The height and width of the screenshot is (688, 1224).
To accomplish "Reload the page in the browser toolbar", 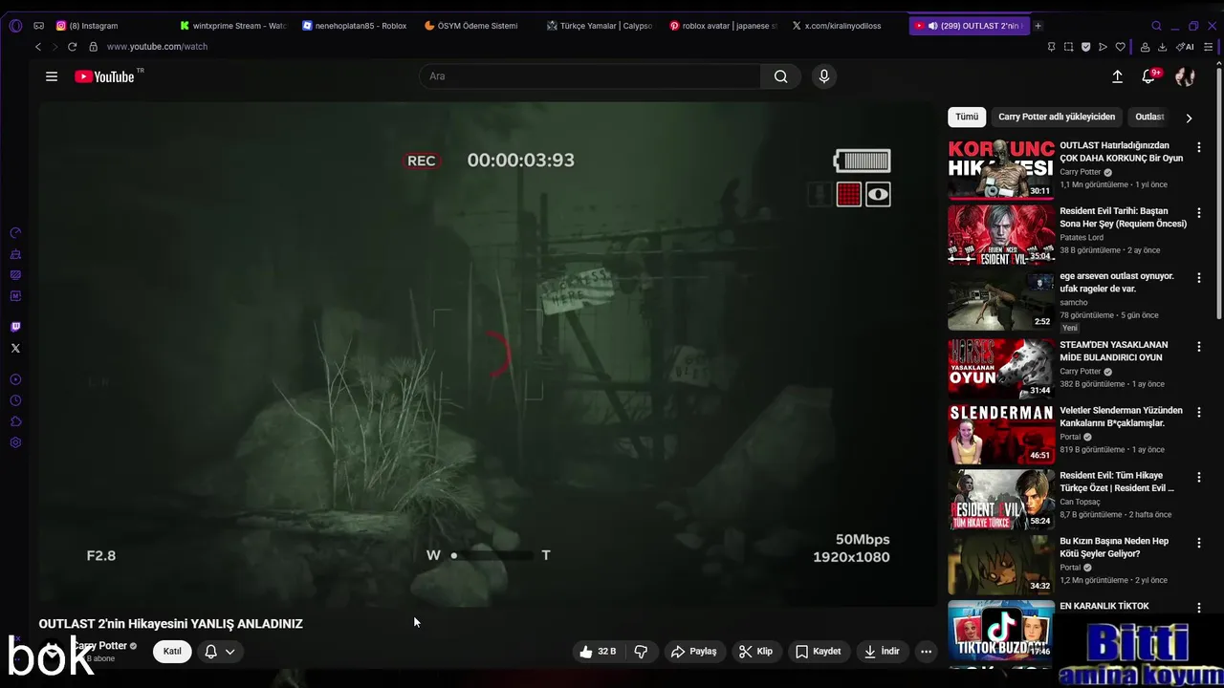I will point(72,47).
